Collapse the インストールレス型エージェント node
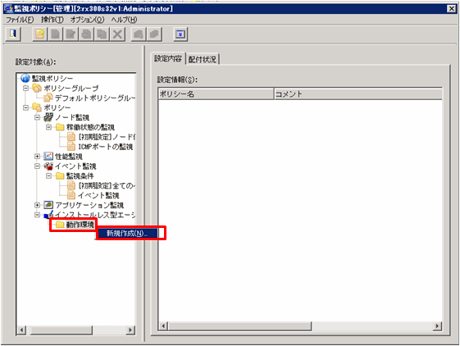 point(37,215)
